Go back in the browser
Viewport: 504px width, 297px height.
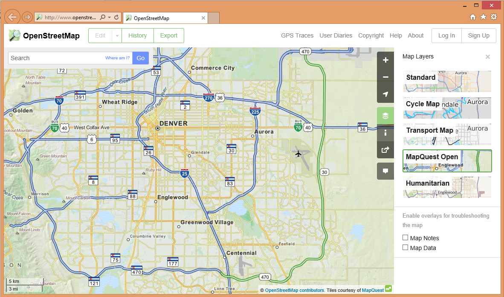(12, 17)
